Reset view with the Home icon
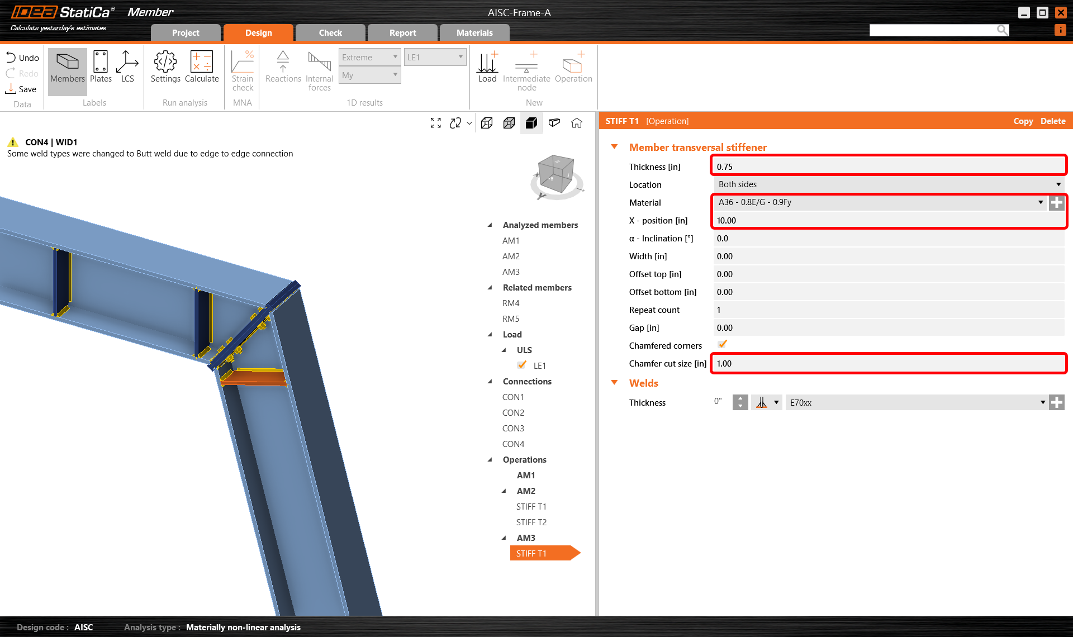Image resolution: width=1073 pixels, height=637 pixels. [577, 123]
